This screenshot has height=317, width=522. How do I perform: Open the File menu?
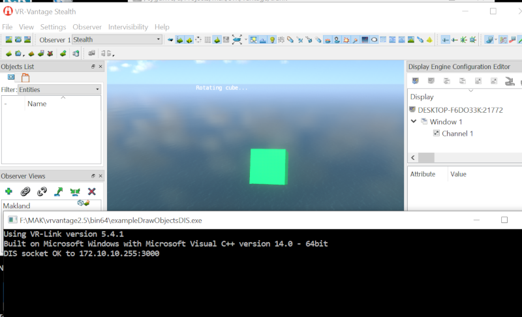[7, 27]
